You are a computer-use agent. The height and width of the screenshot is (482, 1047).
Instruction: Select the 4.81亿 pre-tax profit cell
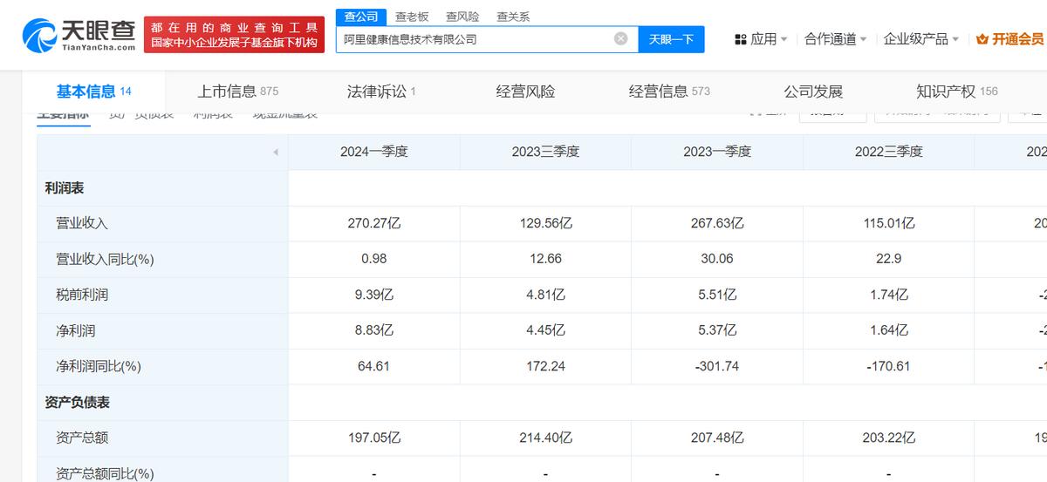[545, 295]
